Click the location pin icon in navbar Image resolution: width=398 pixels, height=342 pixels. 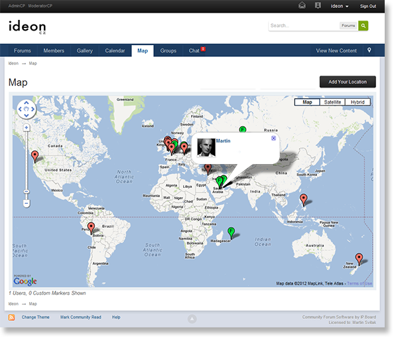tap(369, 50)
